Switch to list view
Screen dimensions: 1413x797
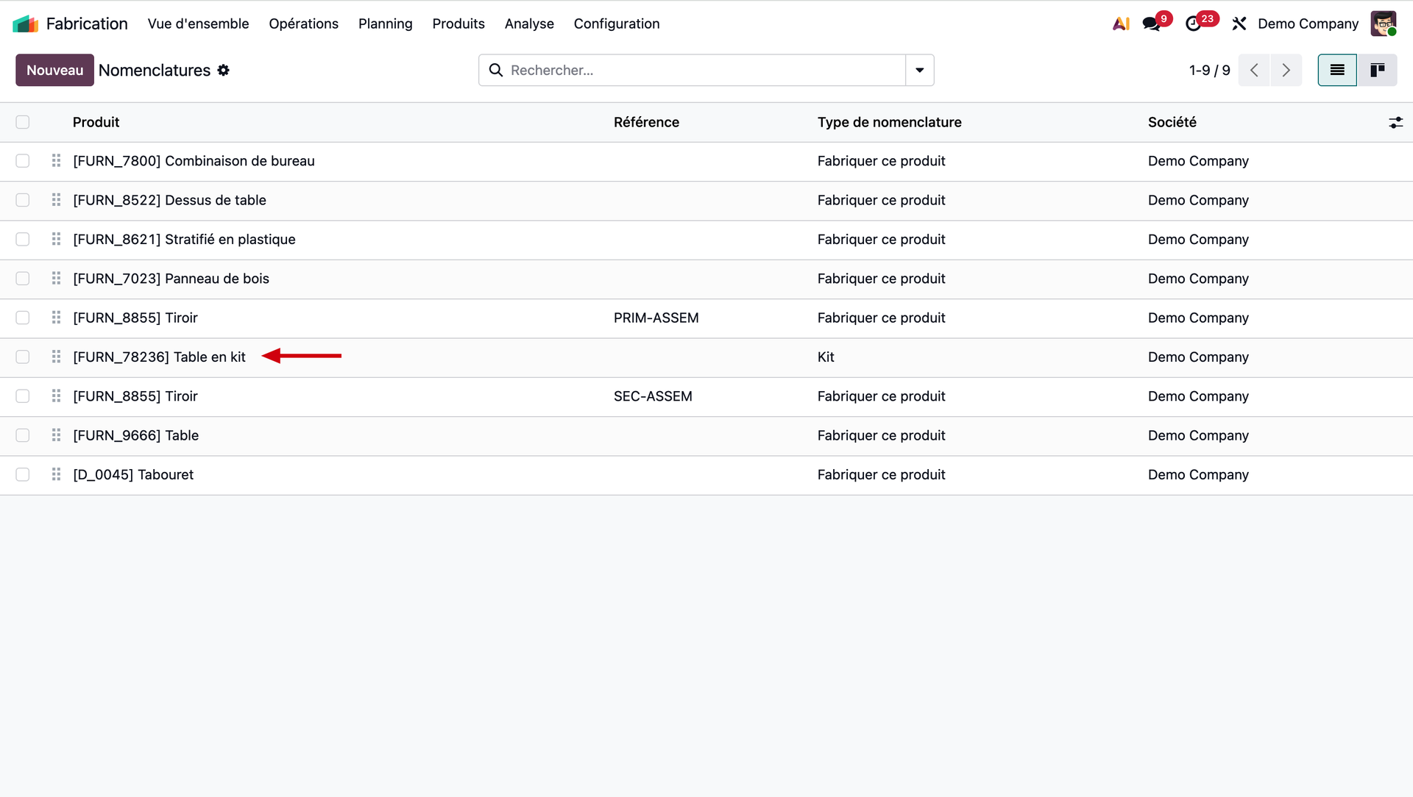coord(1337,70)
